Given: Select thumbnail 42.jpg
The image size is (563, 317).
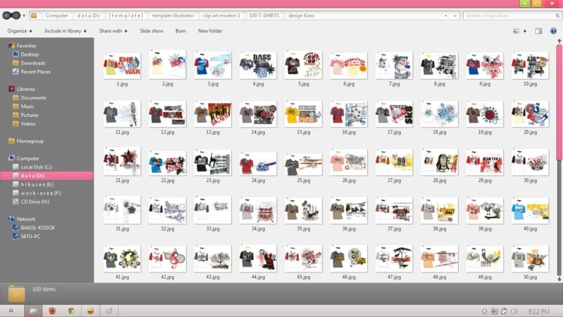Looking at the screenshot, I should (167, 259).
